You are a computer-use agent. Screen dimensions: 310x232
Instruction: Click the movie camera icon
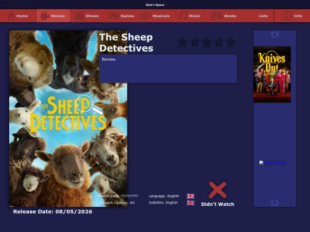point(45,16)
